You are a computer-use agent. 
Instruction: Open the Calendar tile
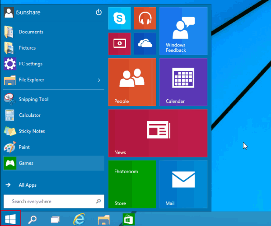pyautogui.click(x=183, y=82)
